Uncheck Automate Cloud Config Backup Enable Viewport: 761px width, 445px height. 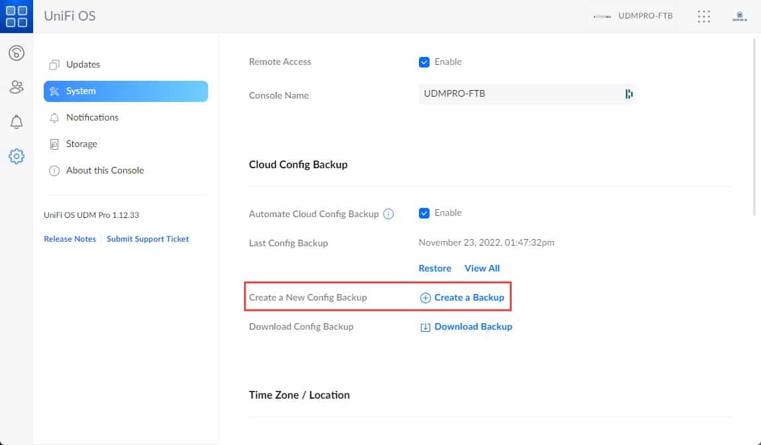tap(424, 213)
